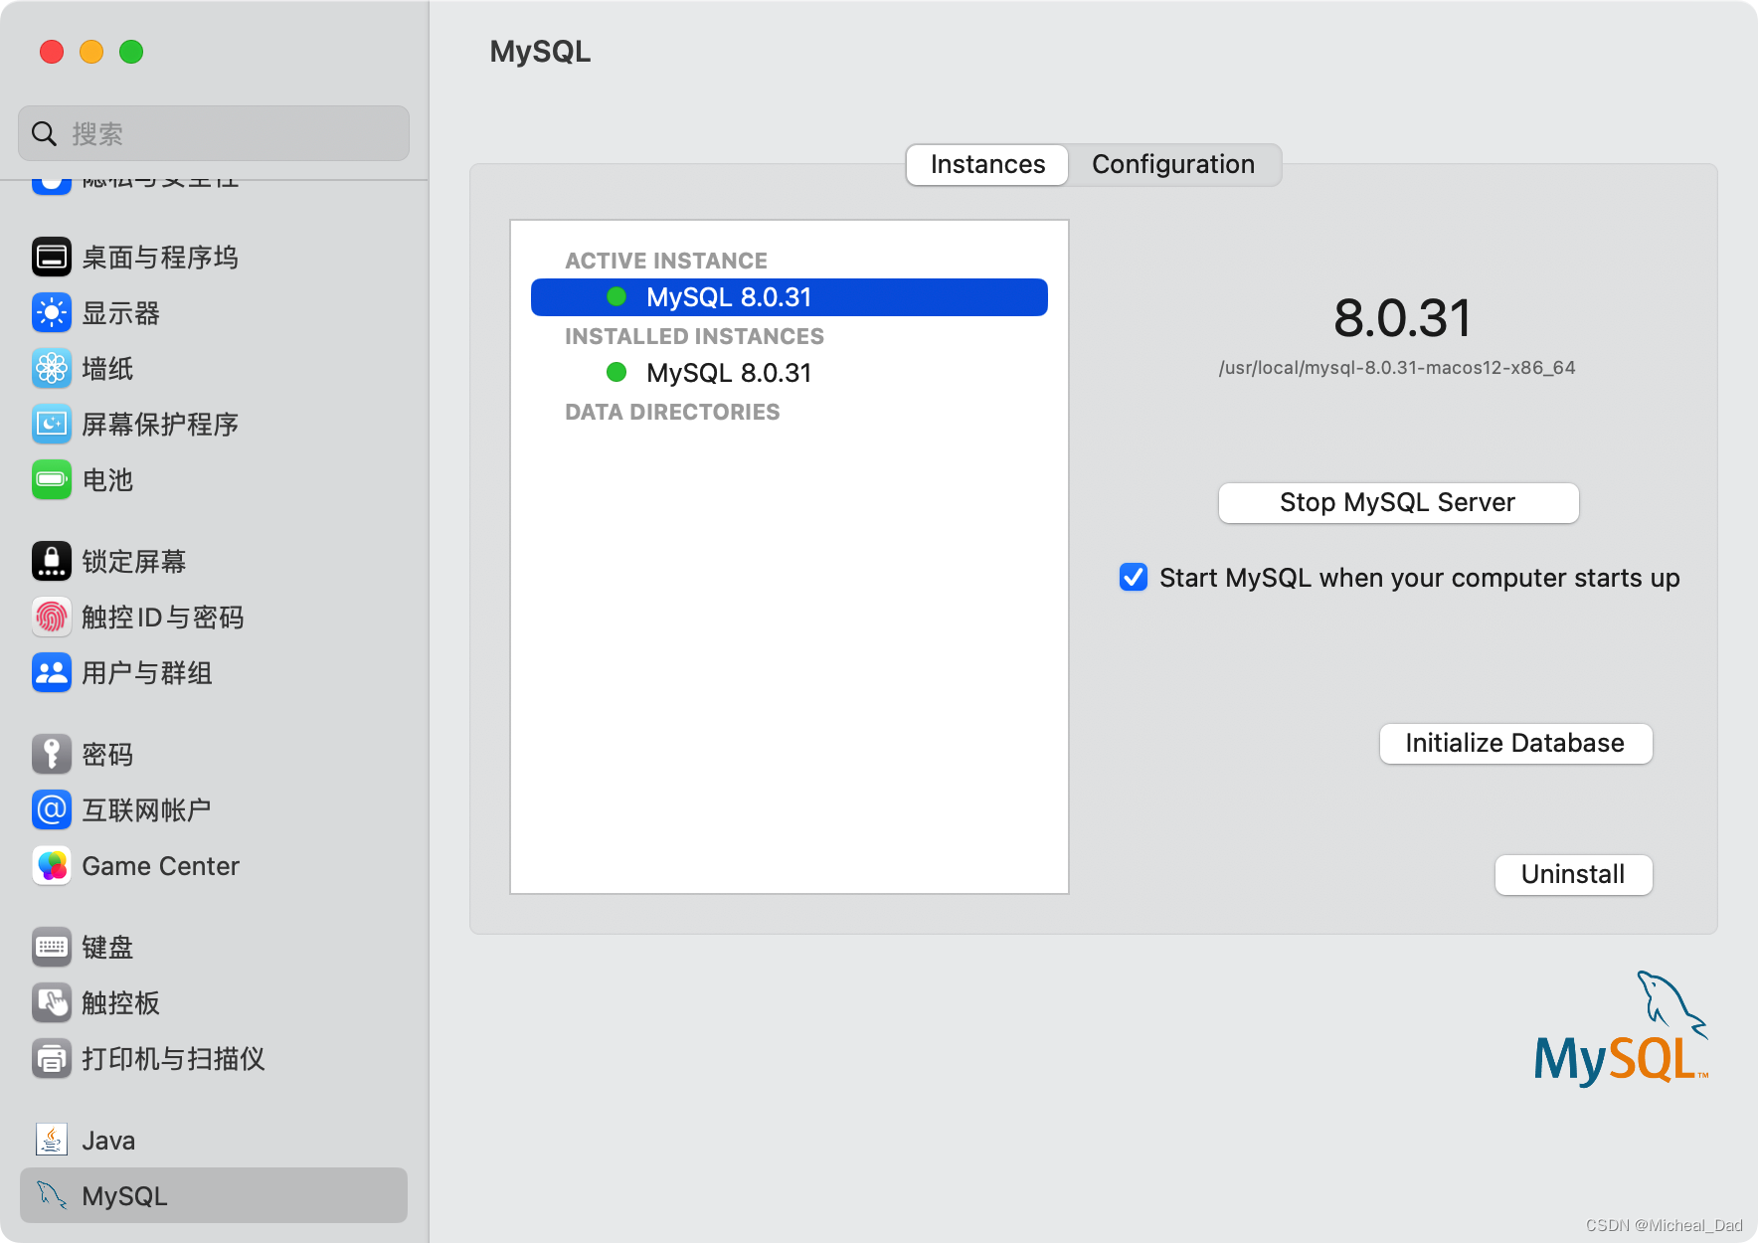Click the 显示器 sidebar label
The height and width of the screenshot is (1243, 1758).
point(120,313)
